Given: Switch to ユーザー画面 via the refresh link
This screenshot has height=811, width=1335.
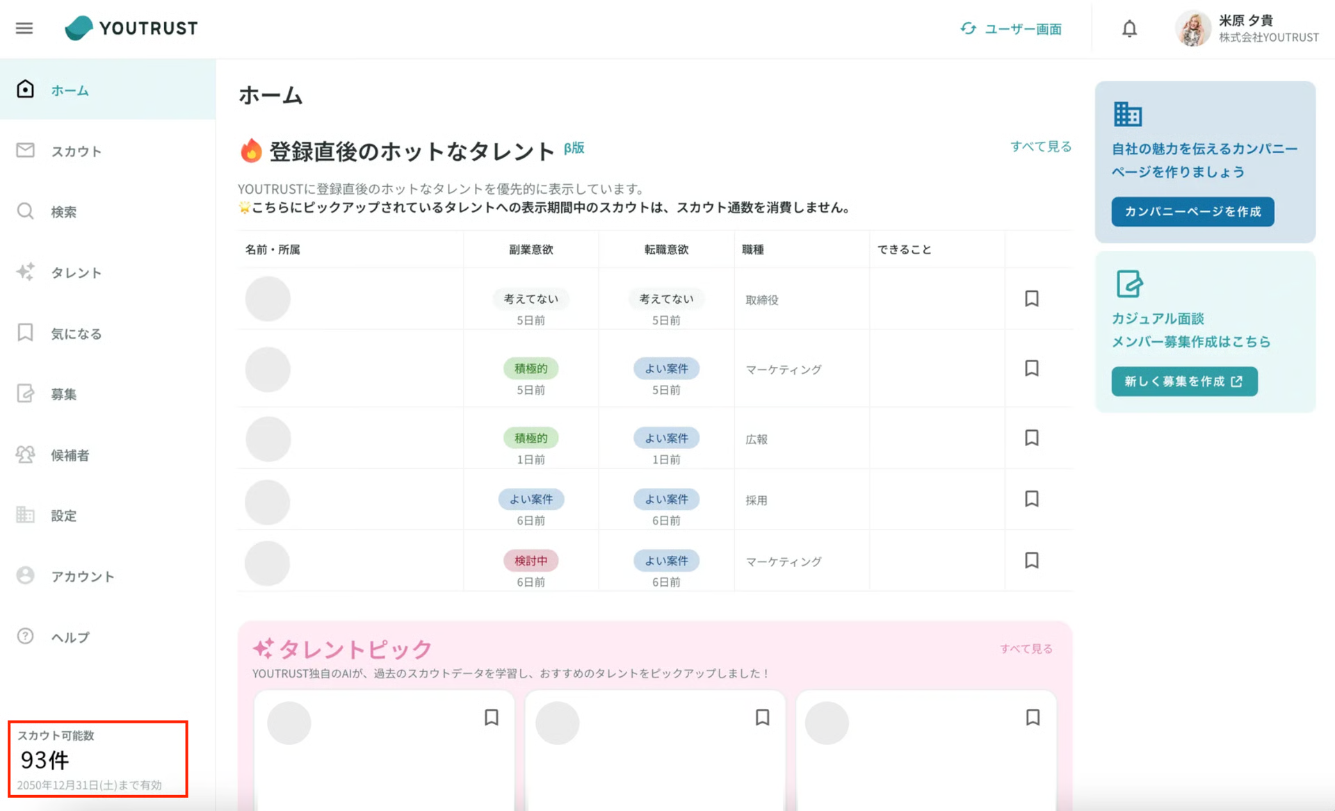Looking at the screenshot, I should [1012, 28].
